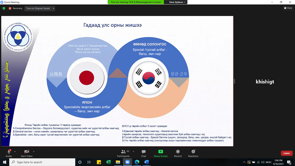Open File Explorer from taskbar
This screenshot has height=166, width=295.
(x=118, y=162)
